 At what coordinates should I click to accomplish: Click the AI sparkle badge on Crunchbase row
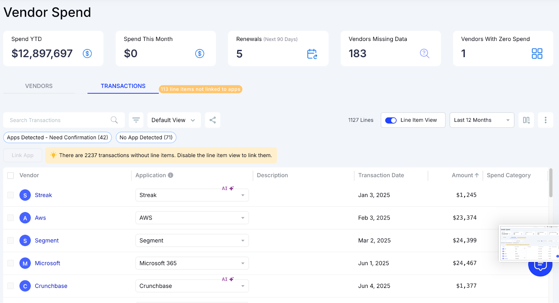click(x=228, y=279)
